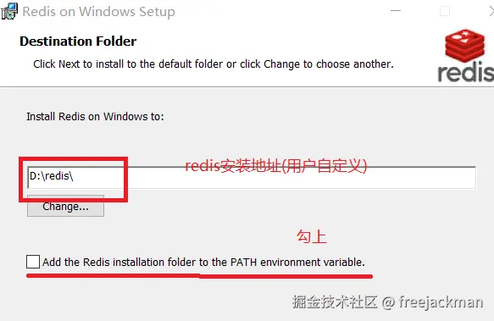This screenshot has height=321, width=494.
Task: Click the red 'redis安装地址(用户自定义)' annotation
Action: [x=276, y=166]
